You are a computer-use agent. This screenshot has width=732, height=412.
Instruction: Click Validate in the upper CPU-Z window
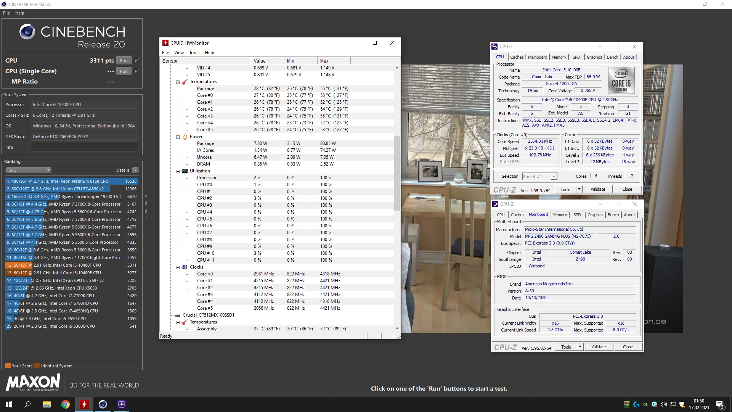point(598,189)
